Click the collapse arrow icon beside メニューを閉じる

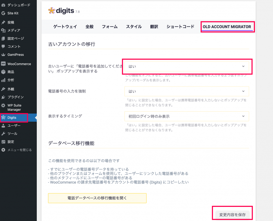[3, 150]
